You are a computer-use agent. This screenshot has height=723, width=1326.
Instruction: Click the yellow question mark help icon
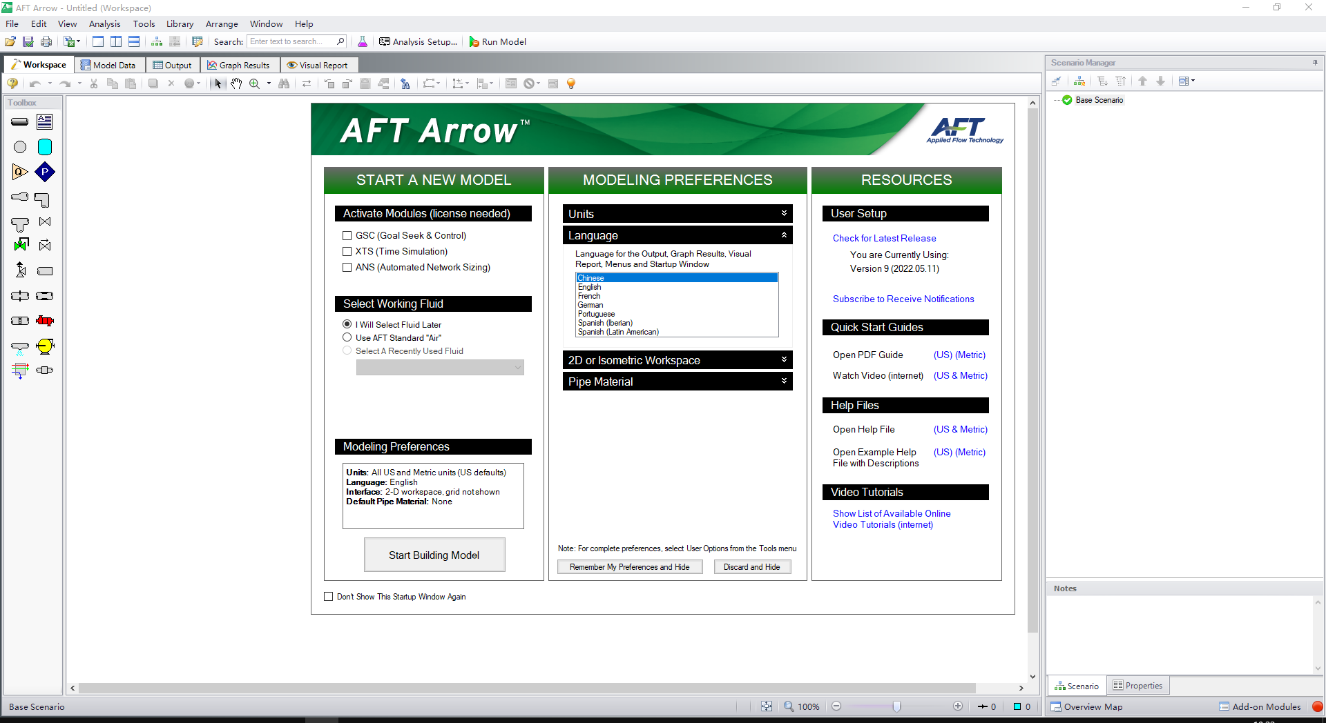pyautogui.click(x=12, y=83)
